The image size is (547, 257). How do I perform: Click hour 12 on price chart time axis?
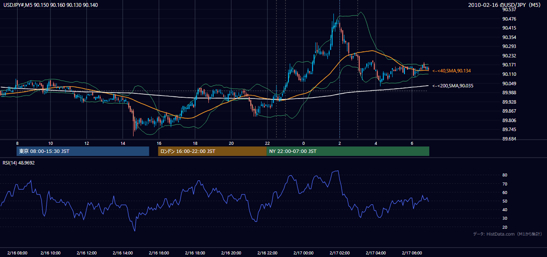tap(86, 143)
